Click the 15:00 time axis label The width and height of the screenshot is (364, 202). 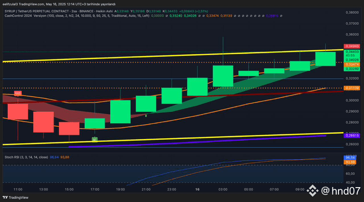pos(69,189)
